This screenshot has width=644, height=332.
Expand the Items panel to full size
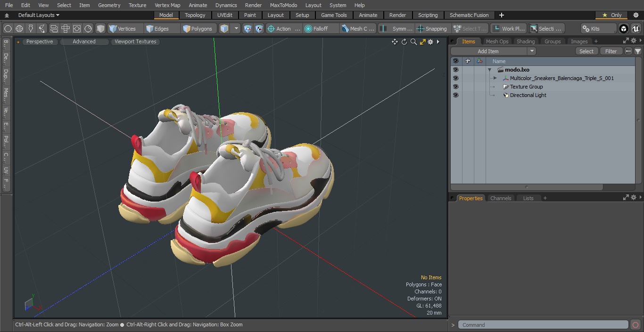(626, 41)
